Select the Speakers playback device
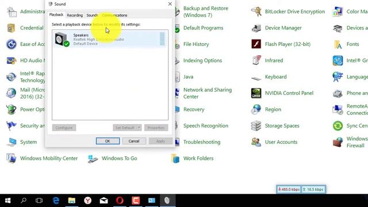The image size is (368, 207). 110,39
